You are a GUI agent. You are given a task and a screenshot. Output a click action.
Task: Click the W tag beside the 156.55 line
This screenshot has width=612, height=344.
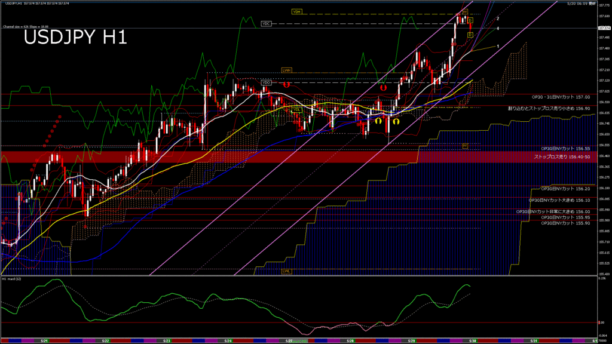[x=465, y=145]
